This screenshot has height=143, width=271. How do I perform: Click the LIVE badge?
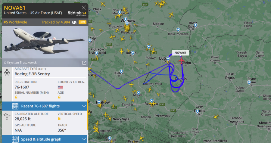pyautogui.click(x=83, y=22)
